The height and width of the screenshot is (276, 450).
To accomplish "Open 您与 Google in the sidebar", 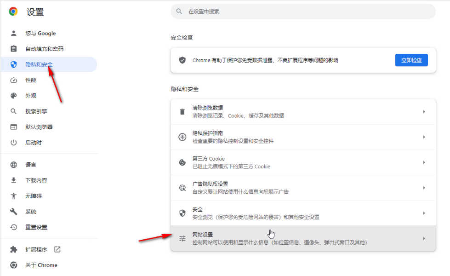I will 40,33.
